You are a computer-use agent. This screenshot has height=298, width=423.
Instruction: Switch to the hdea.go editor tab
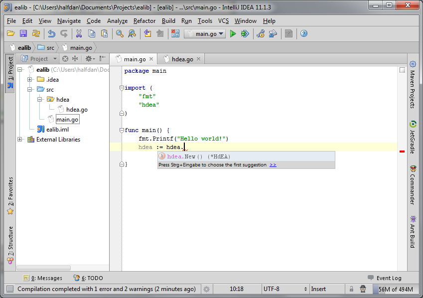tap(182, 59)
